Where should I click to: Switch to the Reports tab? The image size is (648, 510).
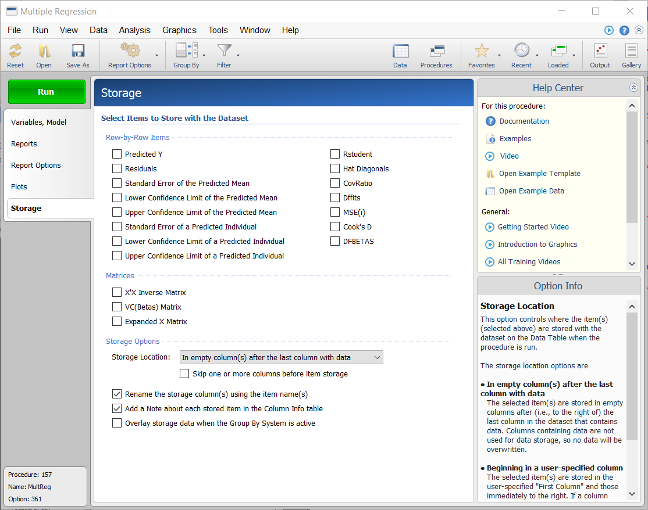point(23,143)
